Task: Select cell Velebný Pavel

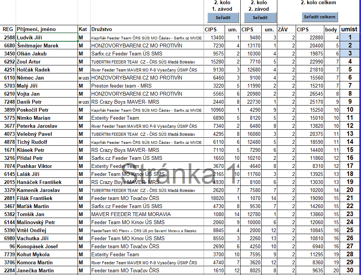Action: (x=47, y=134)
